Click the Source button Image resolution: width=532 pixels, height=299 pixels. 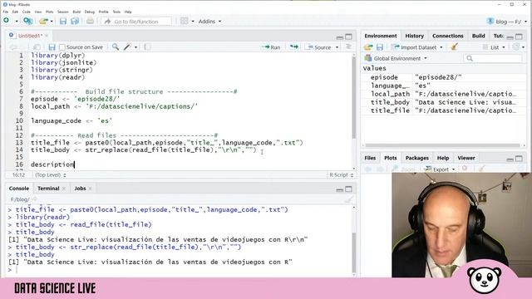pyautogui.click(x=318, y=47)
